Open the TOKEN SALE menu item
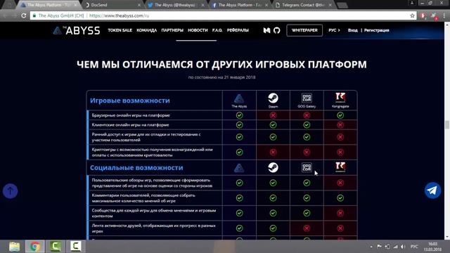This screenshot has height=253, width=450. [120, 30]
